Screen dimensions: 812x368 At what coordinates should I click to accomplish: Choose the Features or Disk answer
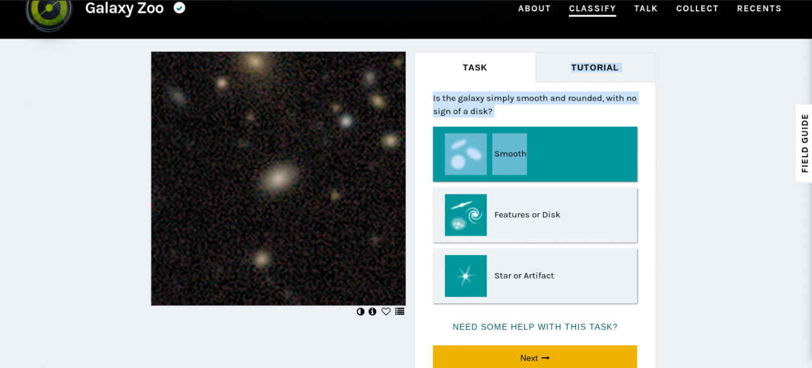tap(535, 215)
